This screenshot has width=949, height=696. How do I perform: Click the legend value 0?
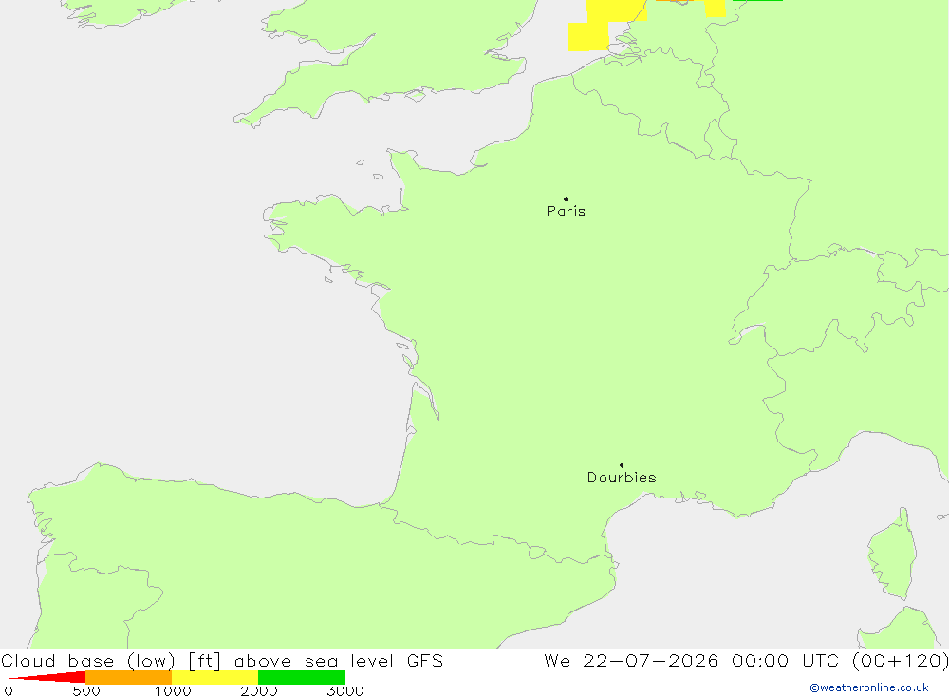click(x=9, y=690)
